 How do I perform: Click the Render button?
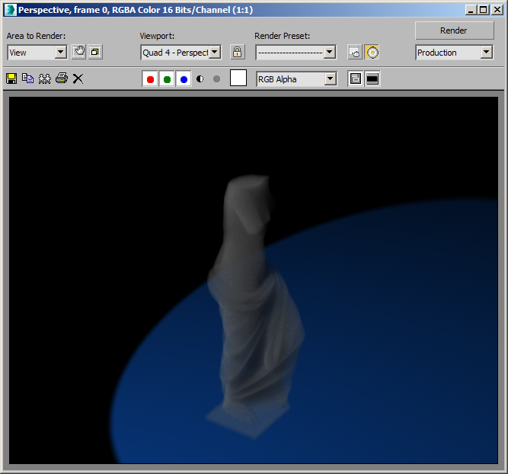coord(454,30)
